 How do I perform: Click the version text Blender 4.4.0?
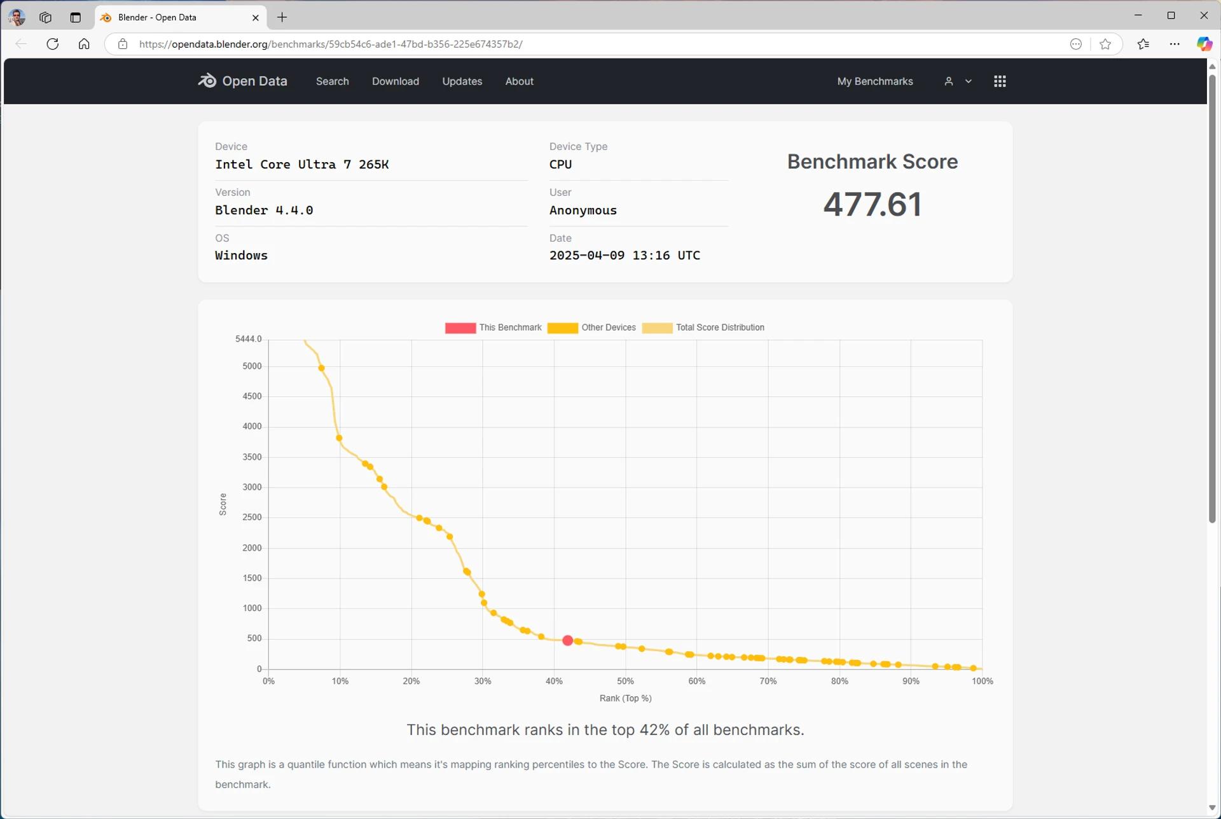tap(264, 210)
